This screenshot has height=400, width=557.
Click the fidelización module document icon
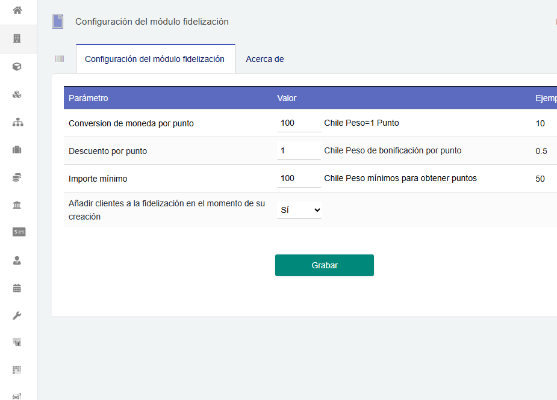(57, 21)
